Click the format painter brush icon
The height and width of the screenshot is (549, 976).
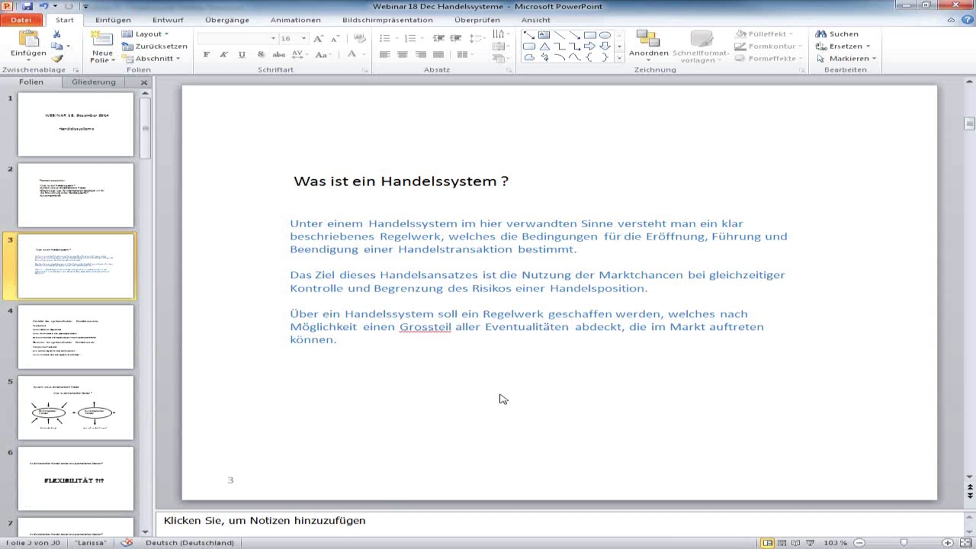[x=57, y=59]
